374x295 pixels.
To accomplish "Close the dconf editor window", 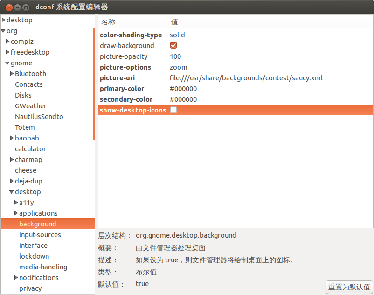I will coord(8,7).
